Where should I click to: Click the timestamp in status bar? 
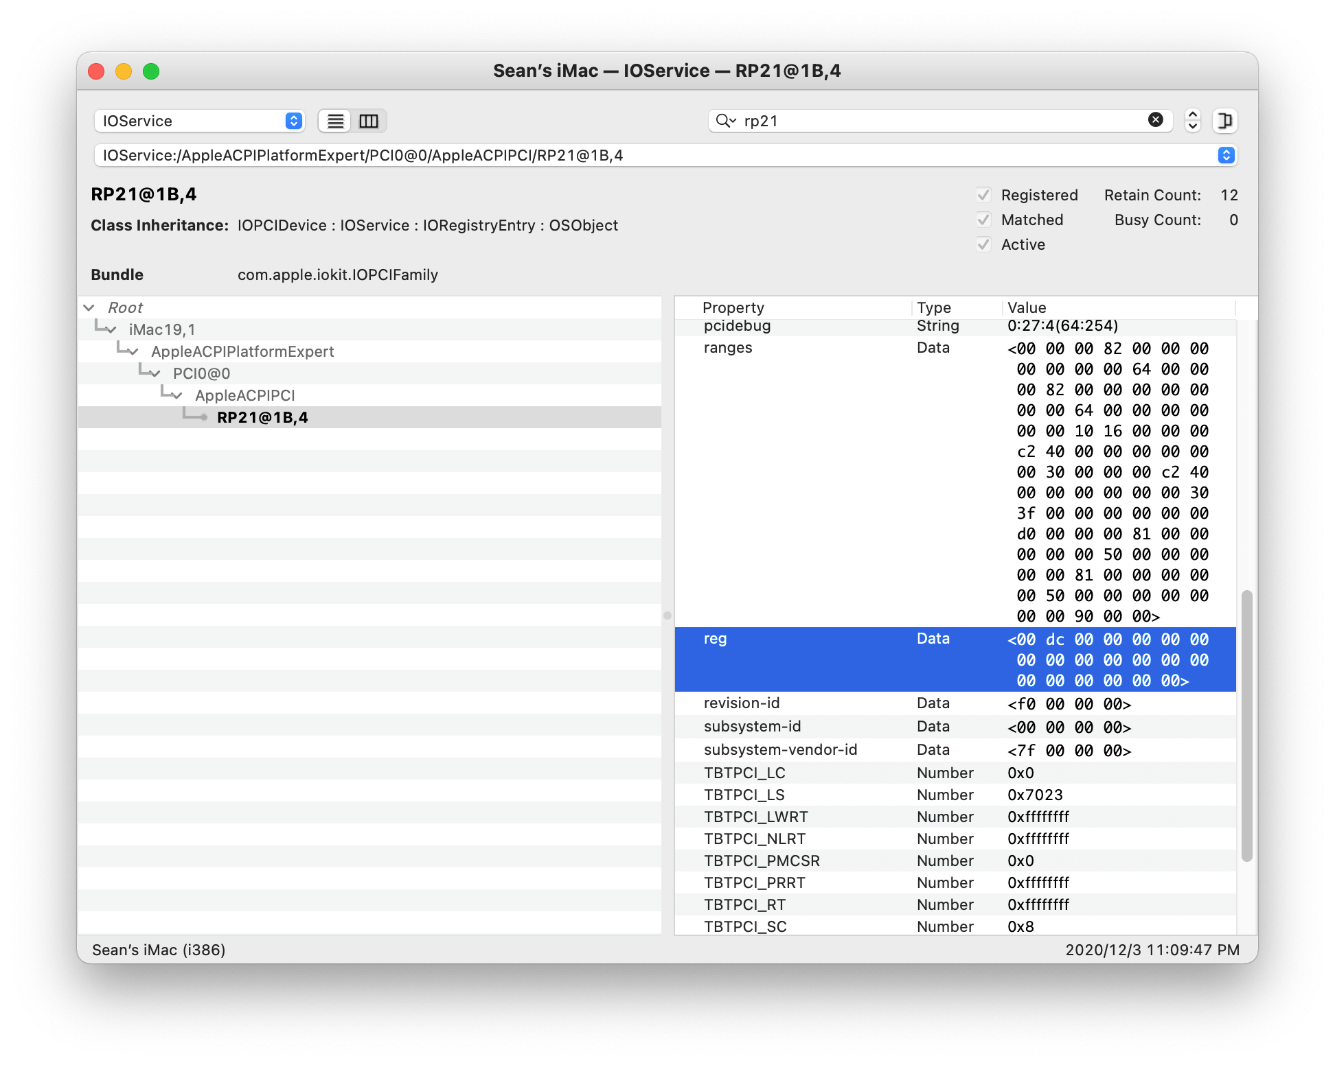[1152, 950]
